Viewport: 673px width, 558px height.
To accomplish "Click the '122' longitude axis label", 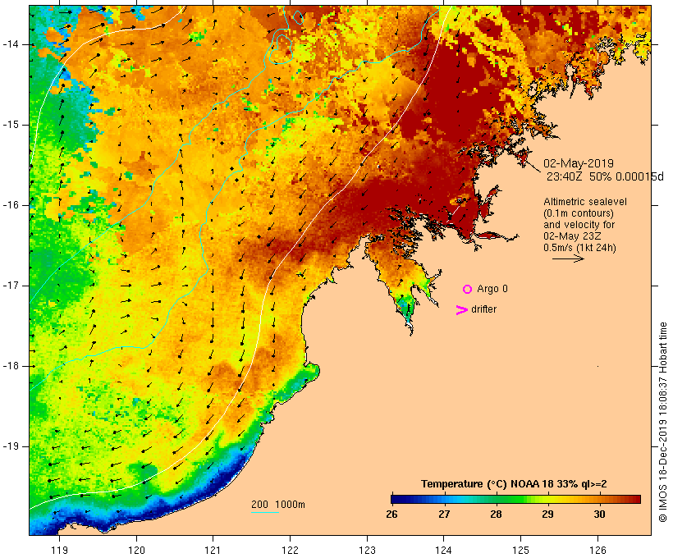I will click(x=291, y=550).
